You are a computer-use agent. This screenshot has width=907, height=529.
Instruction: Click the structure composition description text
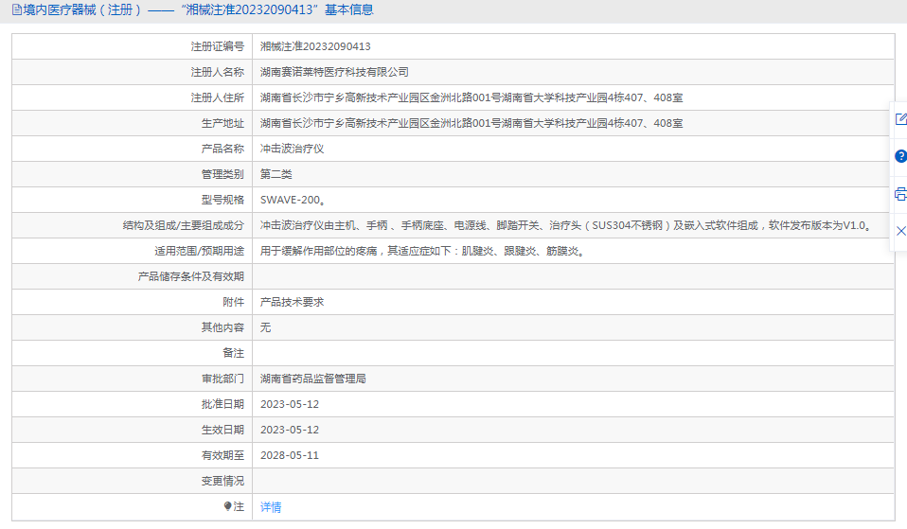566,225
